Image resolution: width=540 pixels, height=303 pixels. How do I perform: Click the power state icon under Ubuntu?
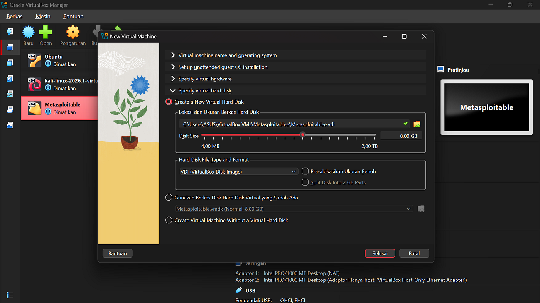click(48, 64)
